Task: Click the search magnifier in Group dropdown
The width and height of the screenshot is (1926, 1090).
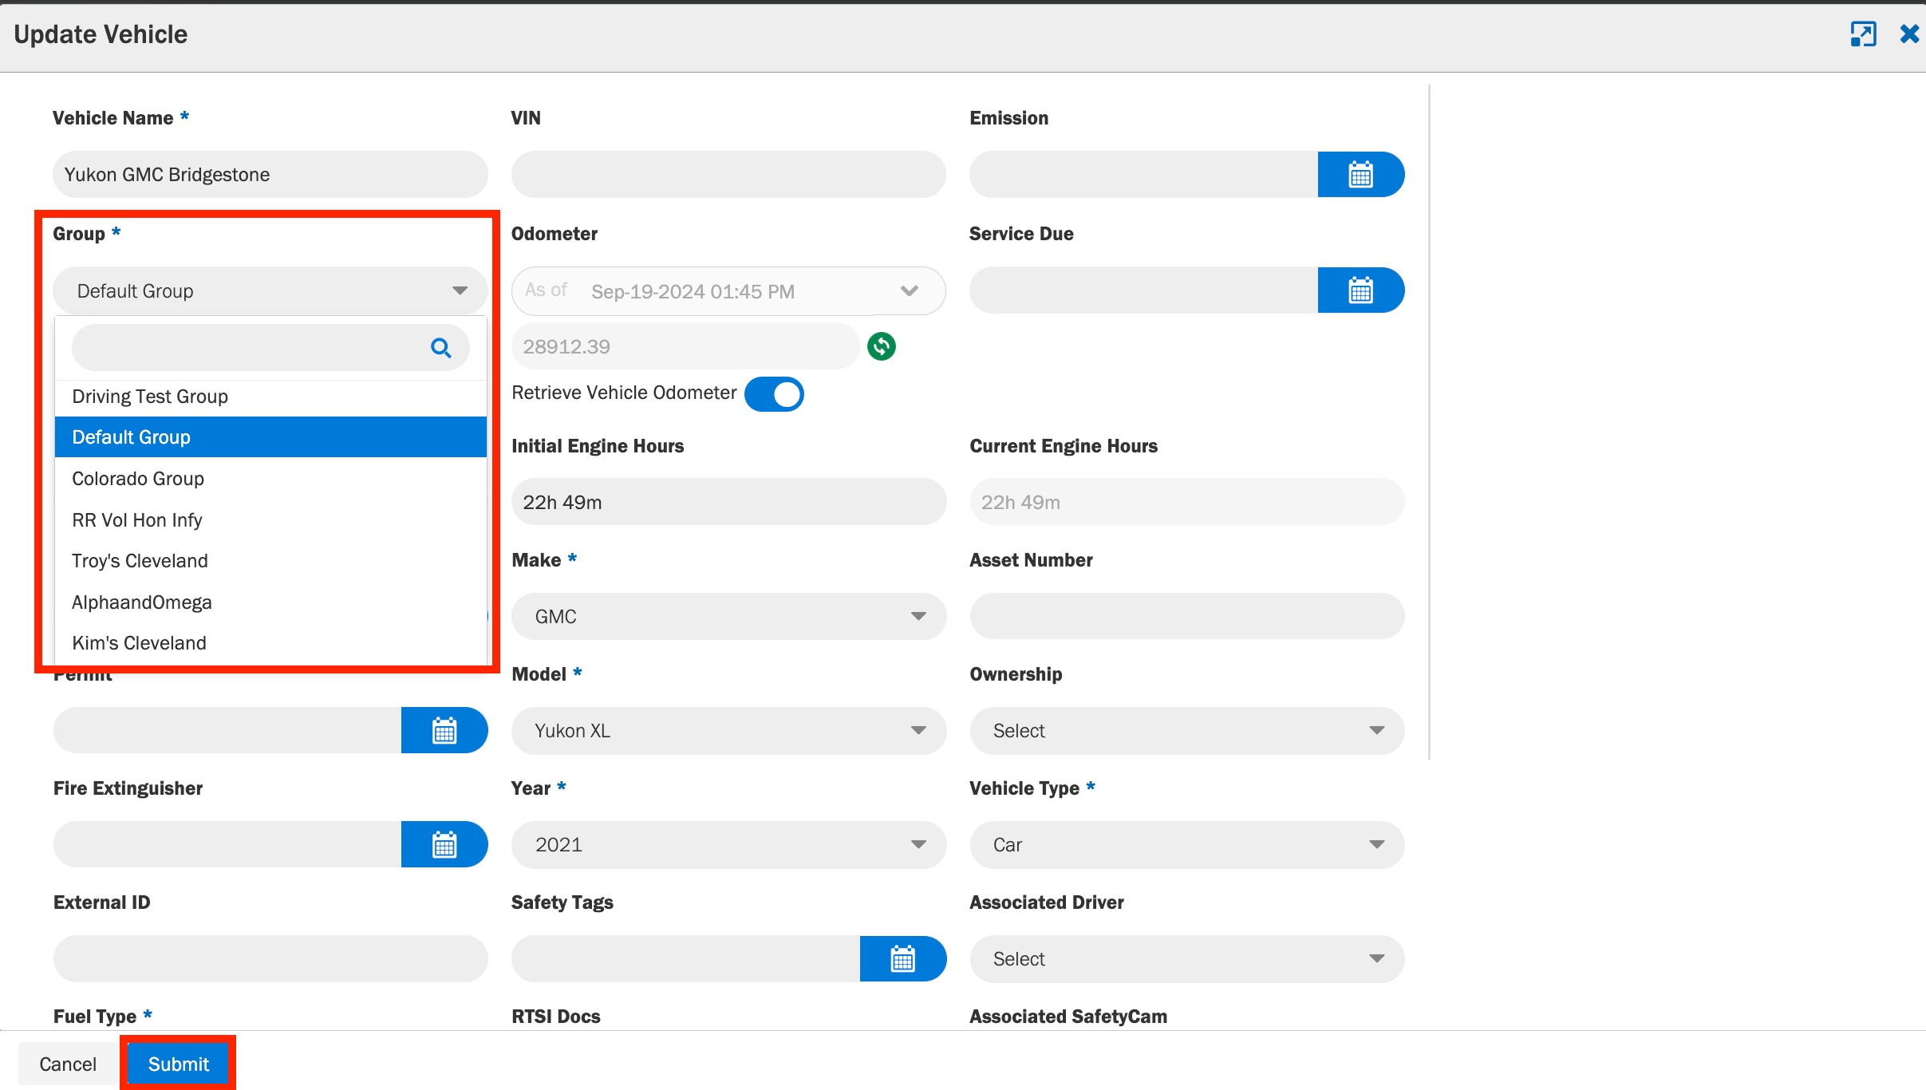Action: pyautogui.click(x=440, y=348)
